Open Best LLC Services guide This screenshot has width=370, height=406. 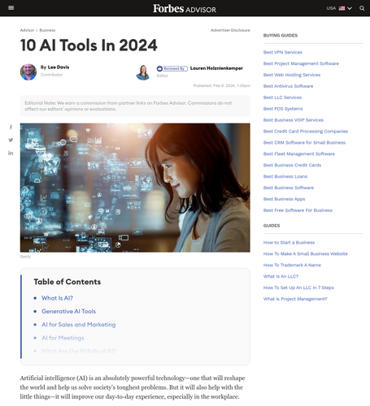(x=282, y=97)
